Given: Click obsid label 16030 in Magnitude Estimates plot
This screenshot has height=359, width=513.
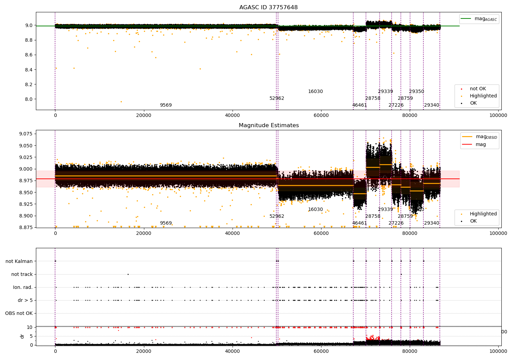Looking at the screenshot, I should pyautogui.click(x=315, y=210).
